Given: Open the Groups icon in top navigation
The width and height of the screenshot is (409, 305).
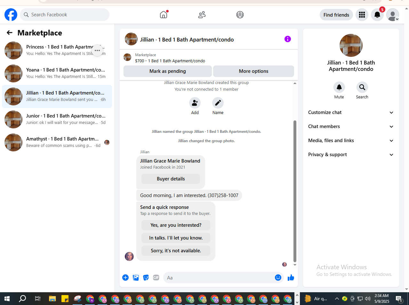Looking at the screenshot, I should 240,15.
